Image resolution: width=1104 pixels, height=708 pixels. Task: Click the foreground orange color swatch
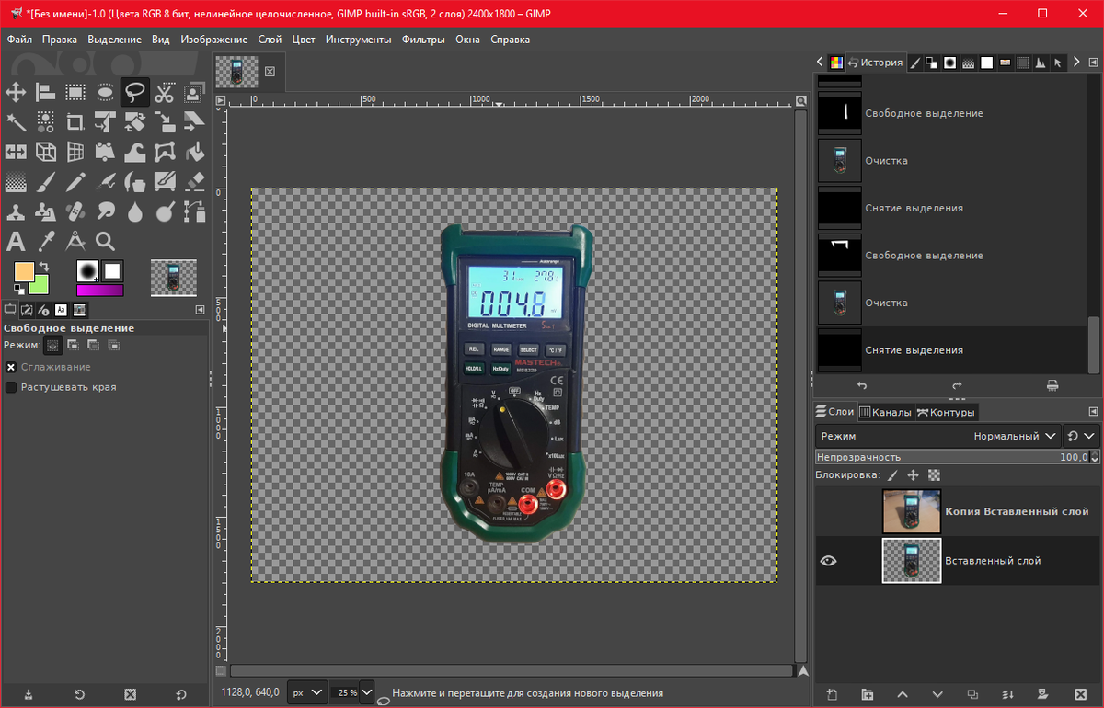[x=24, y=271]
